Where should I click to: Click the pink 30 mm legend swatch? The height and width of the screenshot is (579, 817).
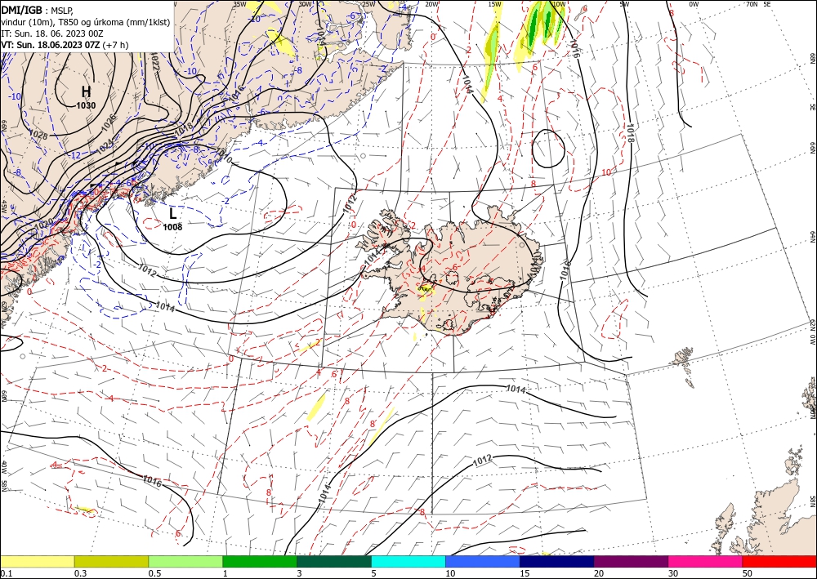[x=706, y=561]
